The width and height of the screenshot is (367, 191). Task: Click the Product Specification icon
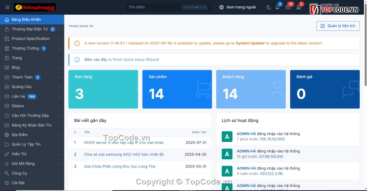(7, 39)
